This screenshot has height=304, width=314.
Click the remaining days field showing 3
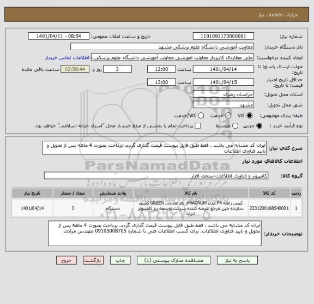pos(117,69)
